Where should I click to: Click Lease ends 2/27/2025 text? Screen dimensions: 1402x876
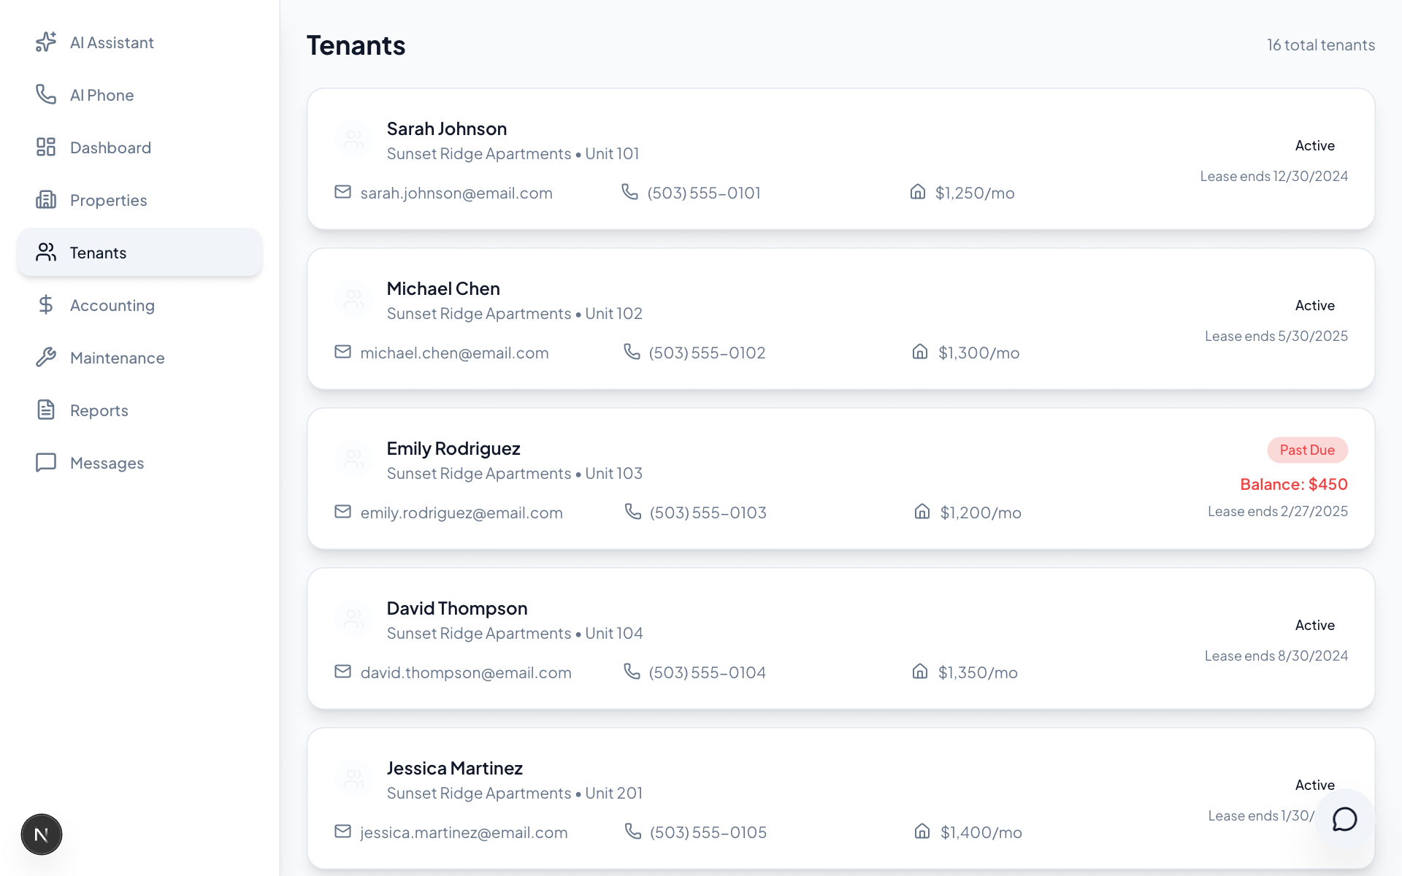pyautogui.click(x=1278, y=511)
